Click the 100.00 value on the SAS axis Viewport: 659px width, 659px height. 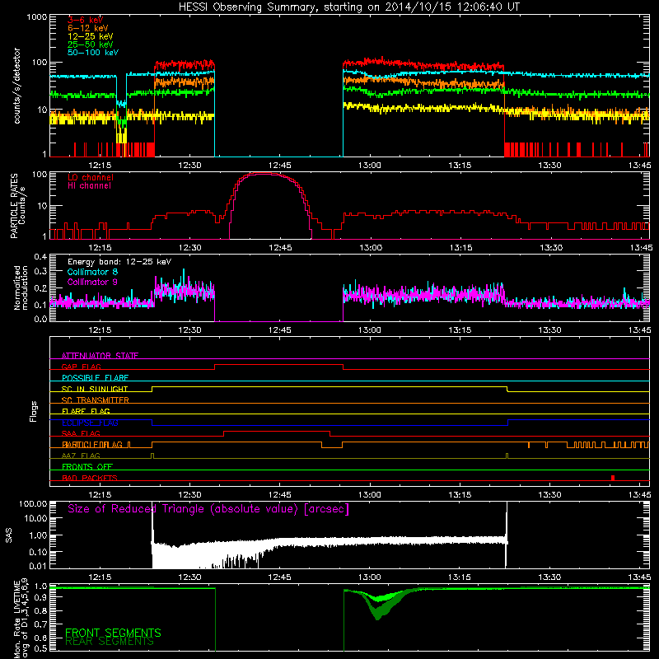tap(33, 503)
